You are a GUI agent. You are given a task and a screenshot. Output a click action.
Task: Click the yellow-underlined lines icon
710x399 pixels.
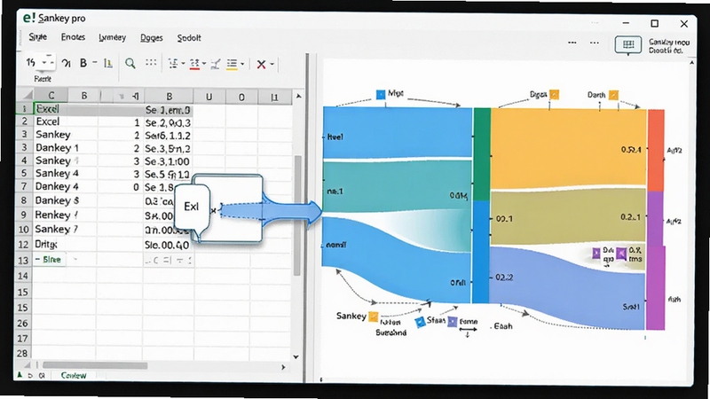[232, 64]
